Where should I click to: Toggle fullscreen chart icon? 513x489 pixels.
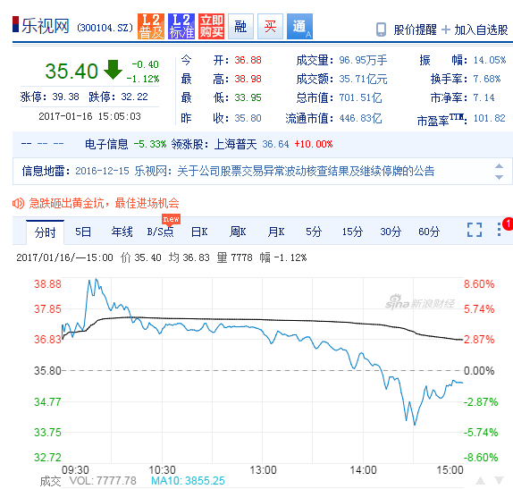[x=475, y=230]
